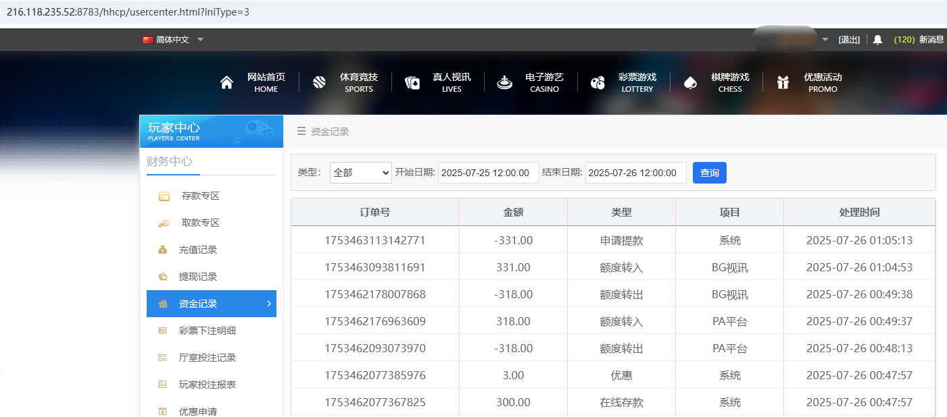Open the 存款专区 deposit icon in sidebar
The image size is (947, 417).
point(162,195)
